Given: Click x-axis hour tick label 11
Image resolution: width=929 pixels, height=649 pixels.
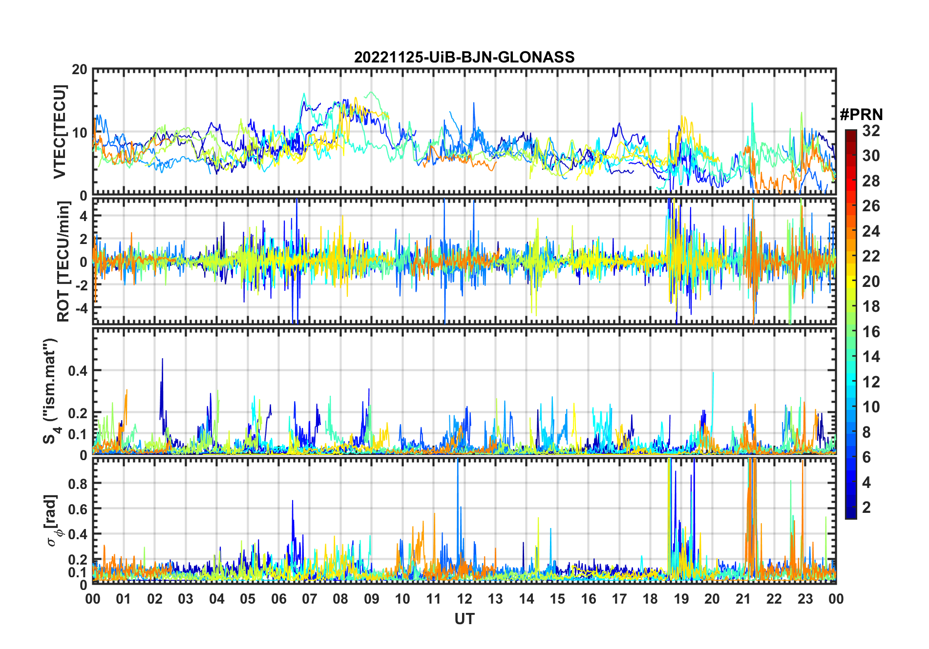Looking at the screenshot, I should click(x=434, y=599).
